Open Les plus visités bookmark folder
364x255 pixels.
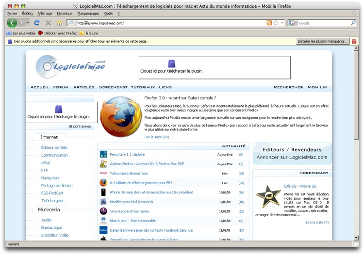click(x=21, y=33)
